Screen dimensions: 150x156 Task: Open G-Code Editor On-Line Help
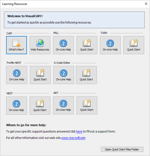tap(64, 75)
